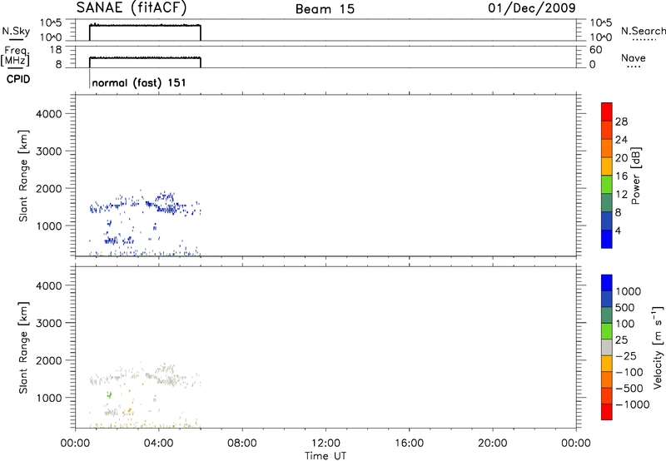Viewport: 666px width, 461px height.
Task: Select the Beam 15 label
Action: pos(325,9)
